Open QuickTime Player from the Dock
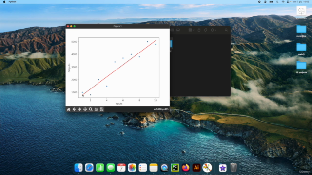The height and width of the screenshot is (175, 312). 164,168
